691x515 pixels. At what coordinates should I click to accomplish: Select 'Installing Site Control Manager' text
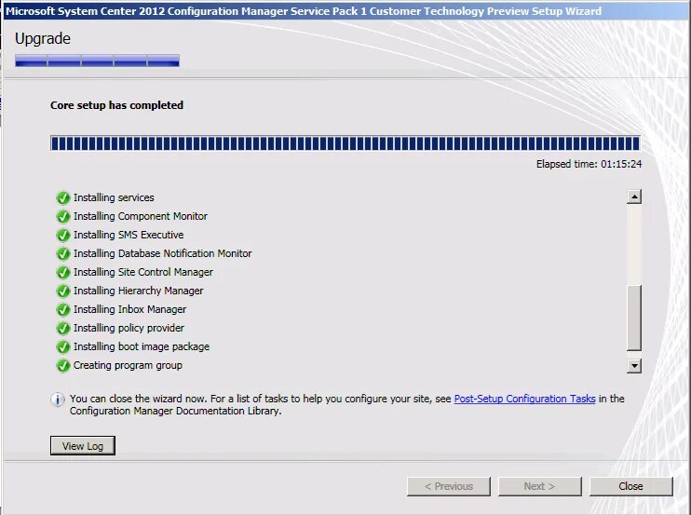pos(143,272)
